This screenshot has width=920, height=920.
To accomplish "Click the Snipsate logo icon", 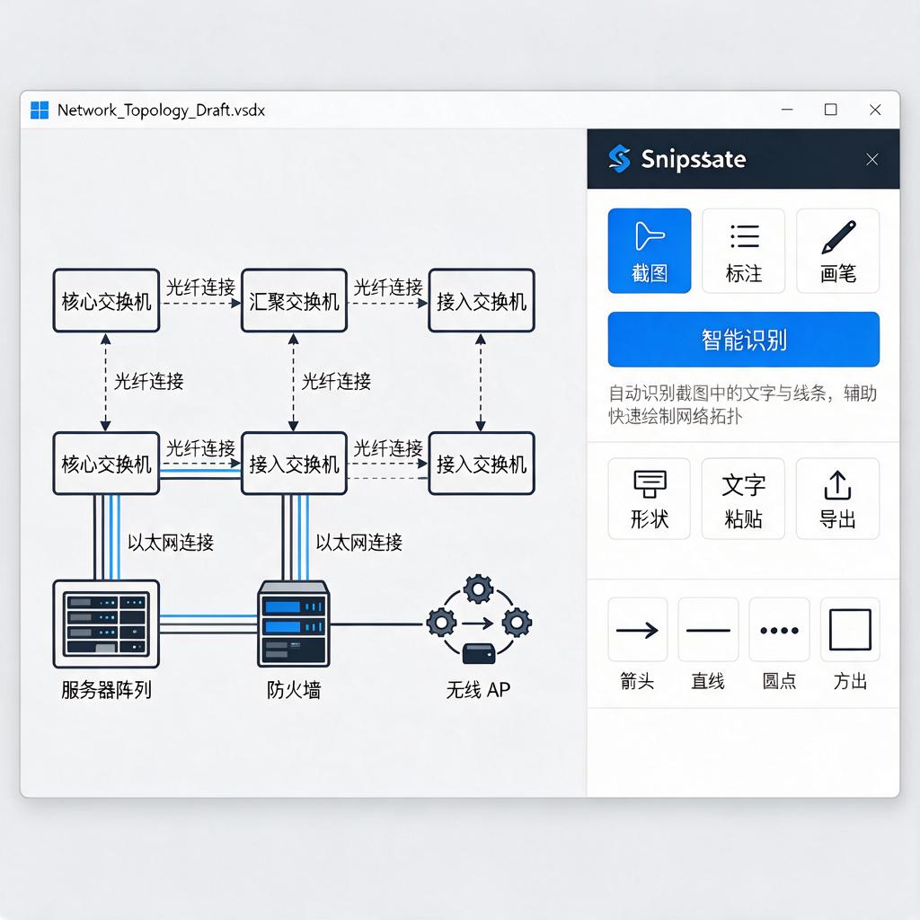I will coord(620,159).
